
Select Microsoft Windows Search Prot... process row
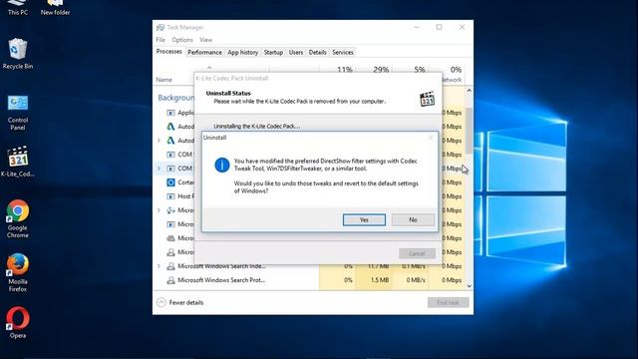pyautogui.click(x=310, y=280)
